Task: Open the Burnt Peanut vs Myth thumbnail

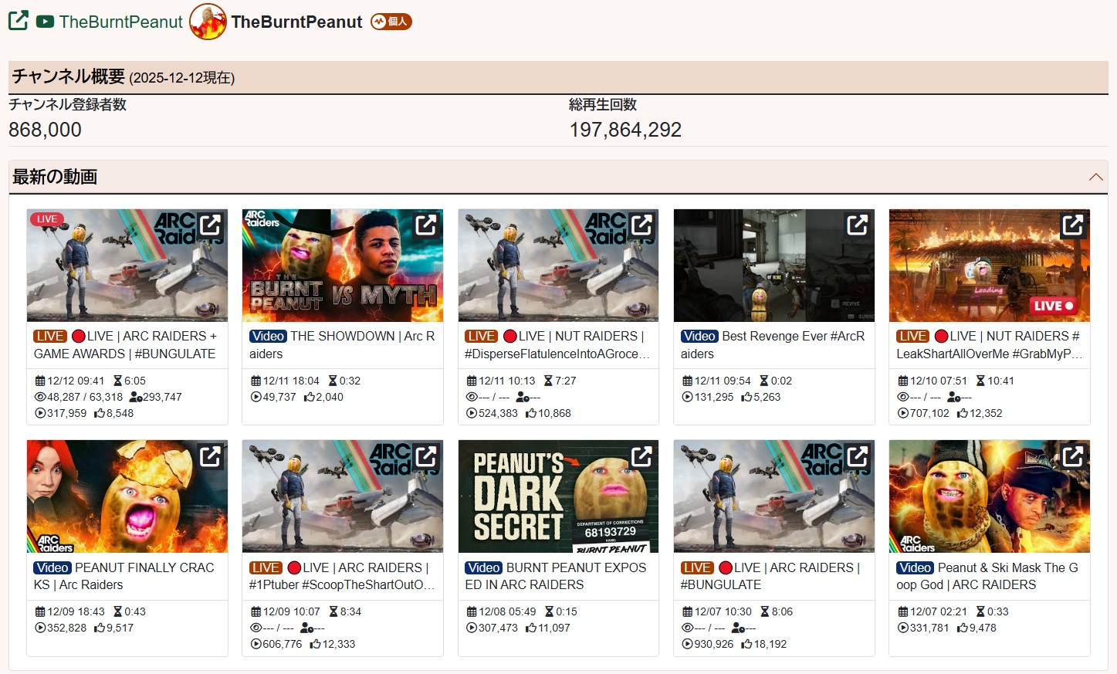Action: [x=343, y=266]
